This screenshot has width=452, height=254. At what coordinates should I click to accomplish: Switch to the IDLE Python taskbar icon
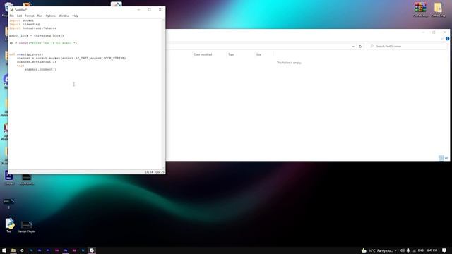point(92,250)
